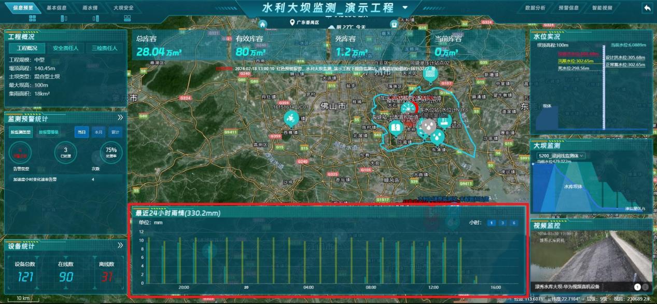Open the 5200_浸润线监测体 dropdown
This screenshot has width=657, height=304.
click(x=561, y=156)
